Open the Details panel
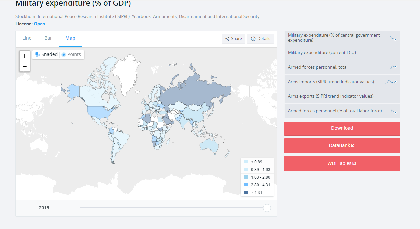Viewport: 420px width, 229px height. pos(261,39)
